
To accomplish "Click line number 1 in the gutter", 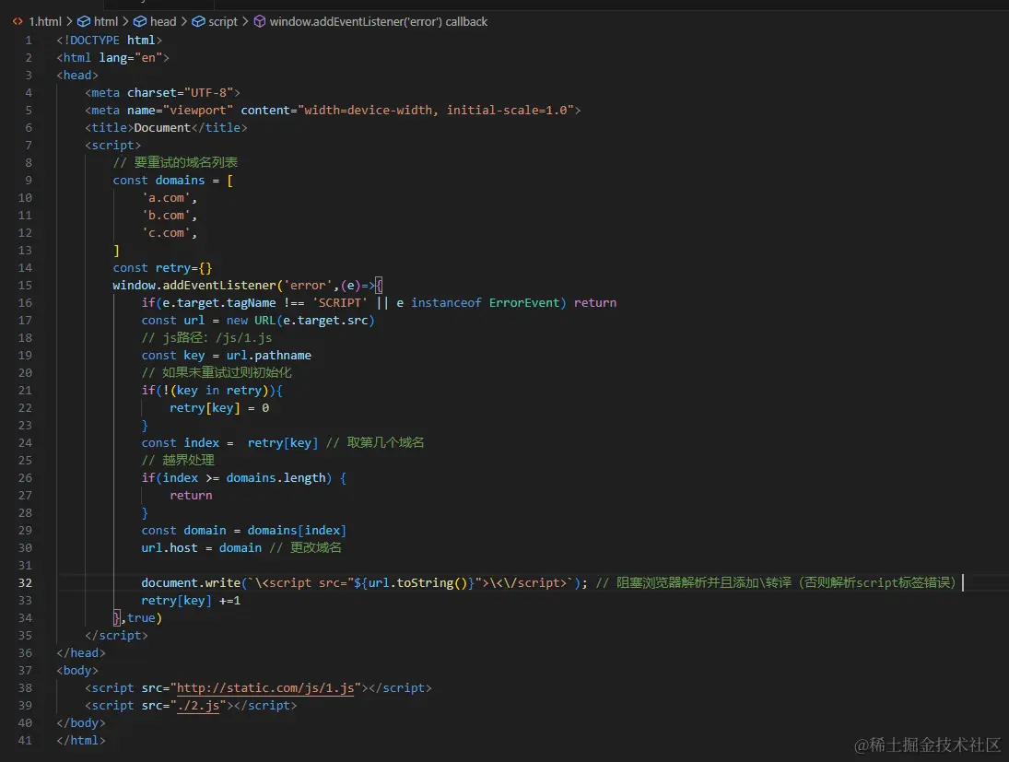I will tap(29, 41).
